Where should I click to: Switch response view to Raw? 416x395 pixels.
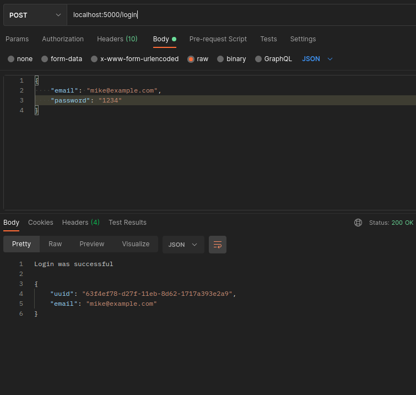[x=55, y=244]
